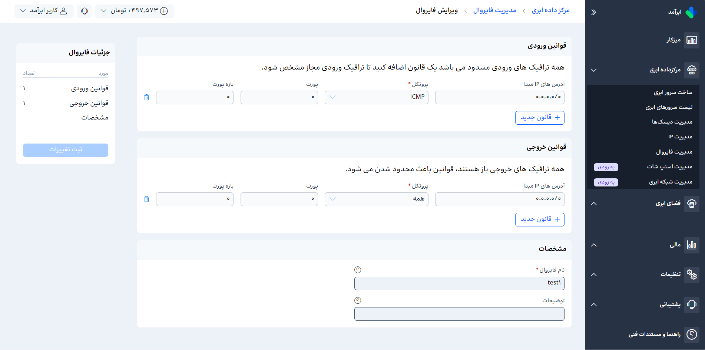The height and width of the screenshot is (350, 705).
Task: Collapse the مرکزداده ابری section chevron
Action: (x=594, y=70)
